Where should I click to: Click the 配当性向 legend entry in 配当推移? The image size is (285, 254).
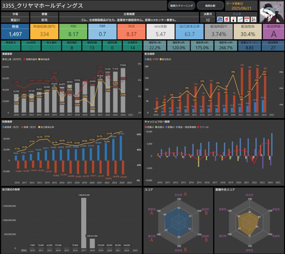click(x=165, y=59)
